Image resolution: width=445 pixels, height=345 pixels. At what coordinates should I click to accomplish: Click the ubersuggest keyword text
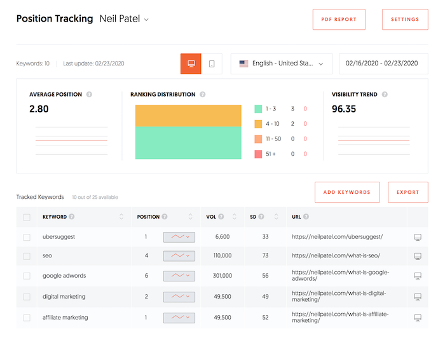click(x=58, y=237)
